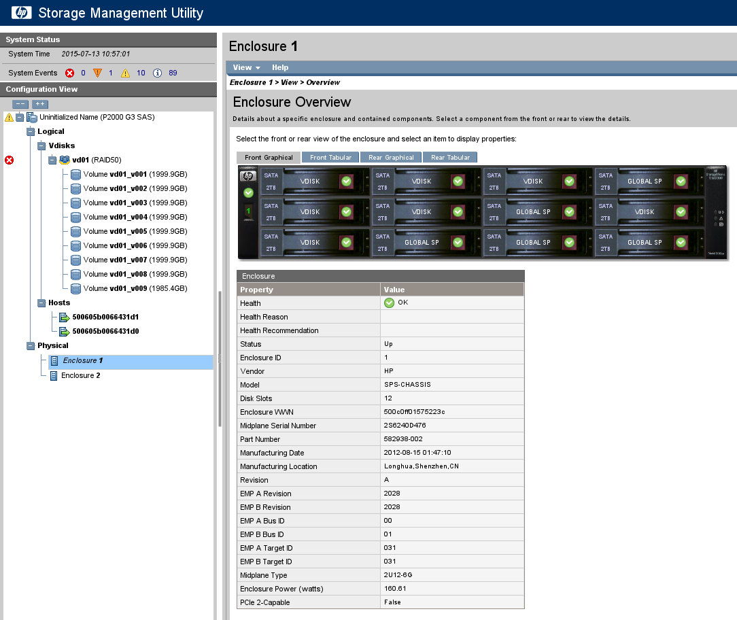Select middle-row GLOBAL SP drive in enclosure
Screen dimensions: 737x620
click(x=538, y=212)
